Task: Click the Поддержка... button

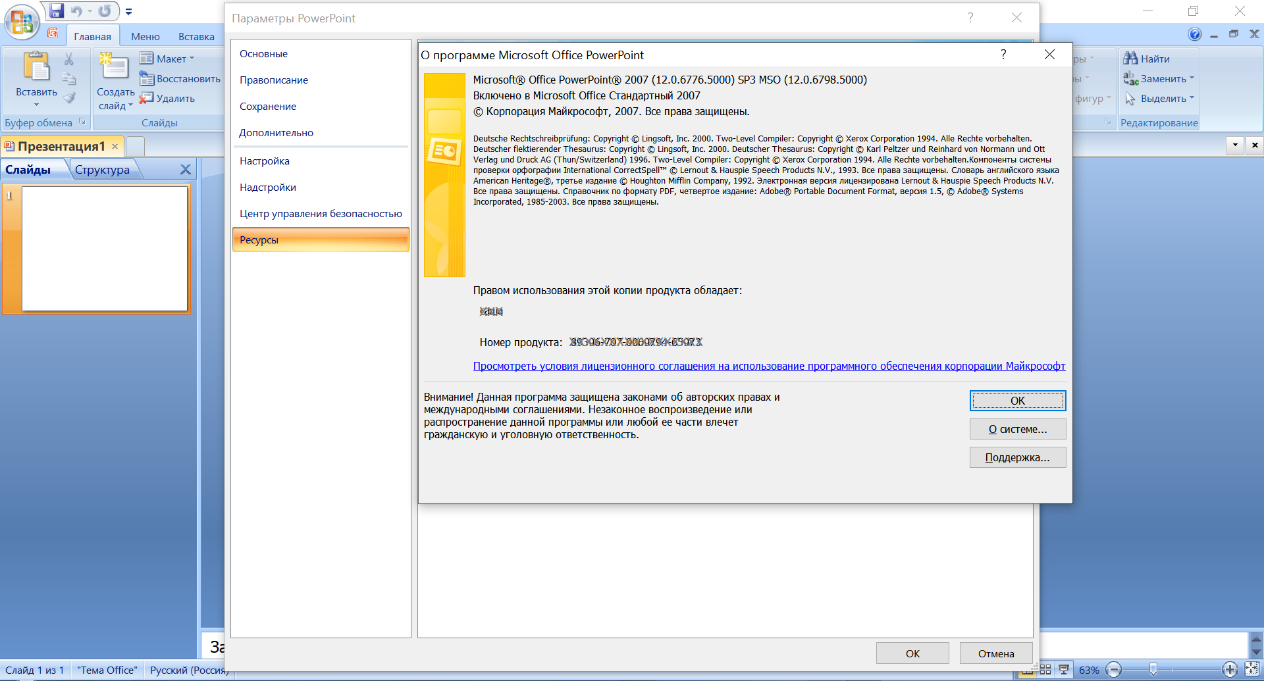Action: tap(1017, 457)
